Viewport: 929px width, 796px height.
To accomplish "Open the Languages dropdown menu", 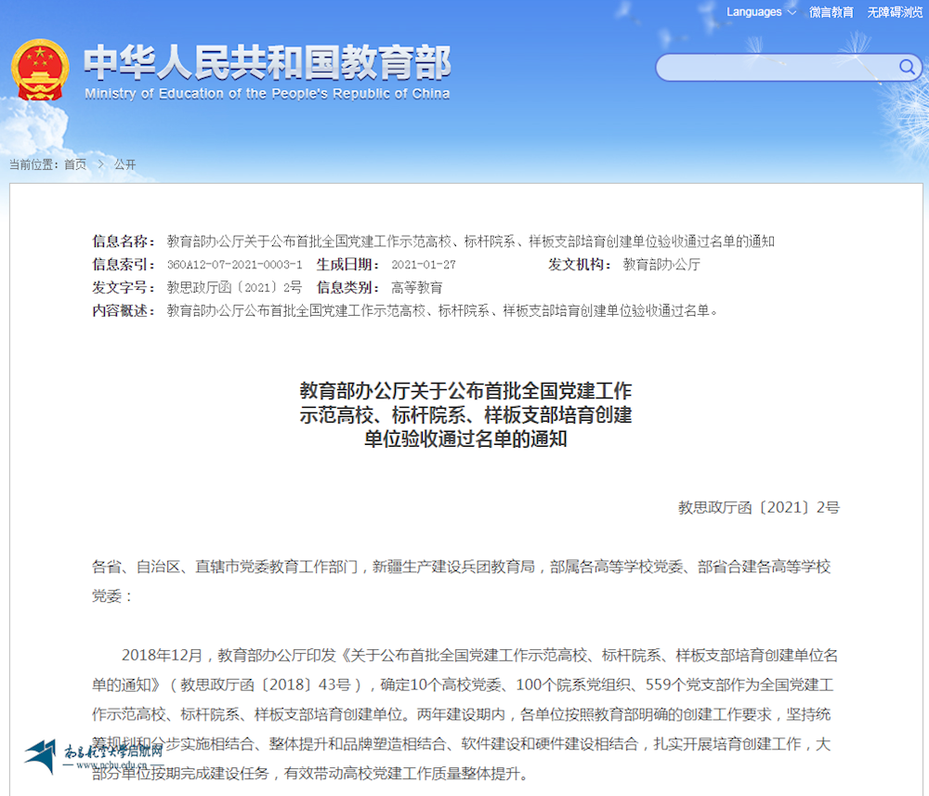I will point(753,12).
